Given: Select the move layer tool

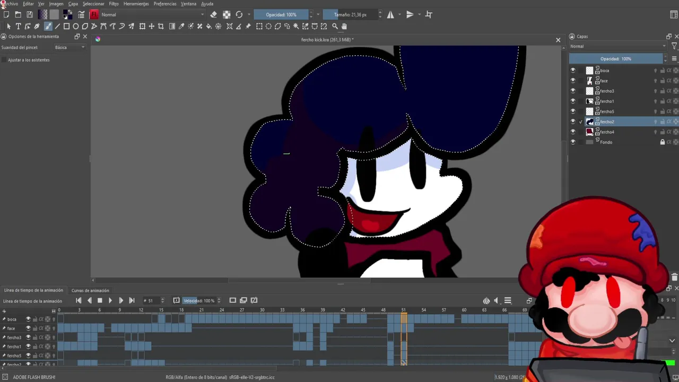Looking at the screenshot, I should [152, 26].
